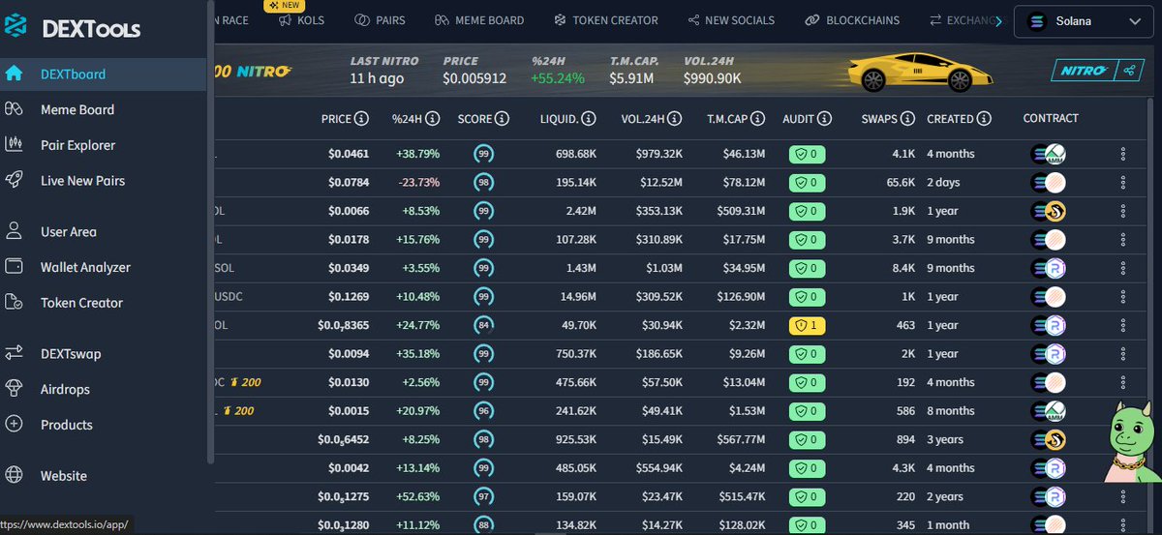Viewport: 1162px width, 535px height.
Task: Click the contract icon in the $0.0784 row
Action: (x=1049, y=182)
